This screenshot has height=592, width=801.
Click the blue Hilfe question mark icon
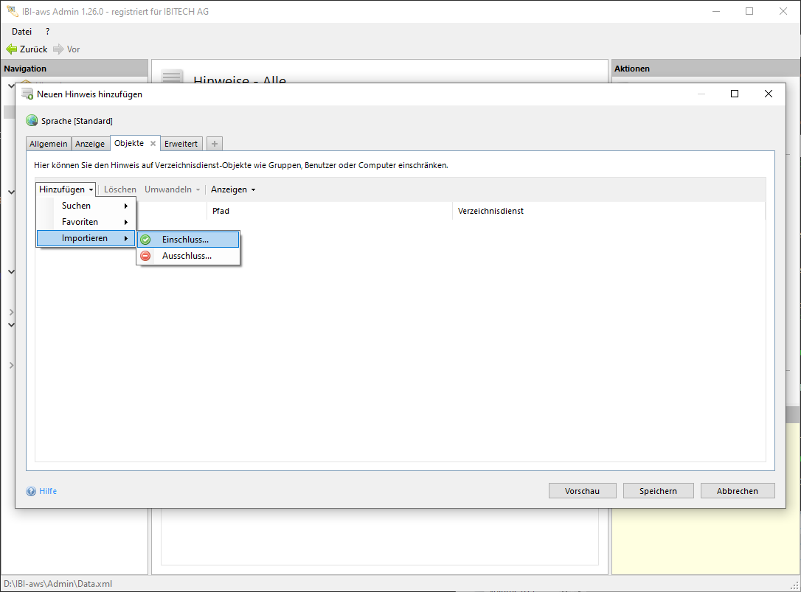[x=31, y=491]
